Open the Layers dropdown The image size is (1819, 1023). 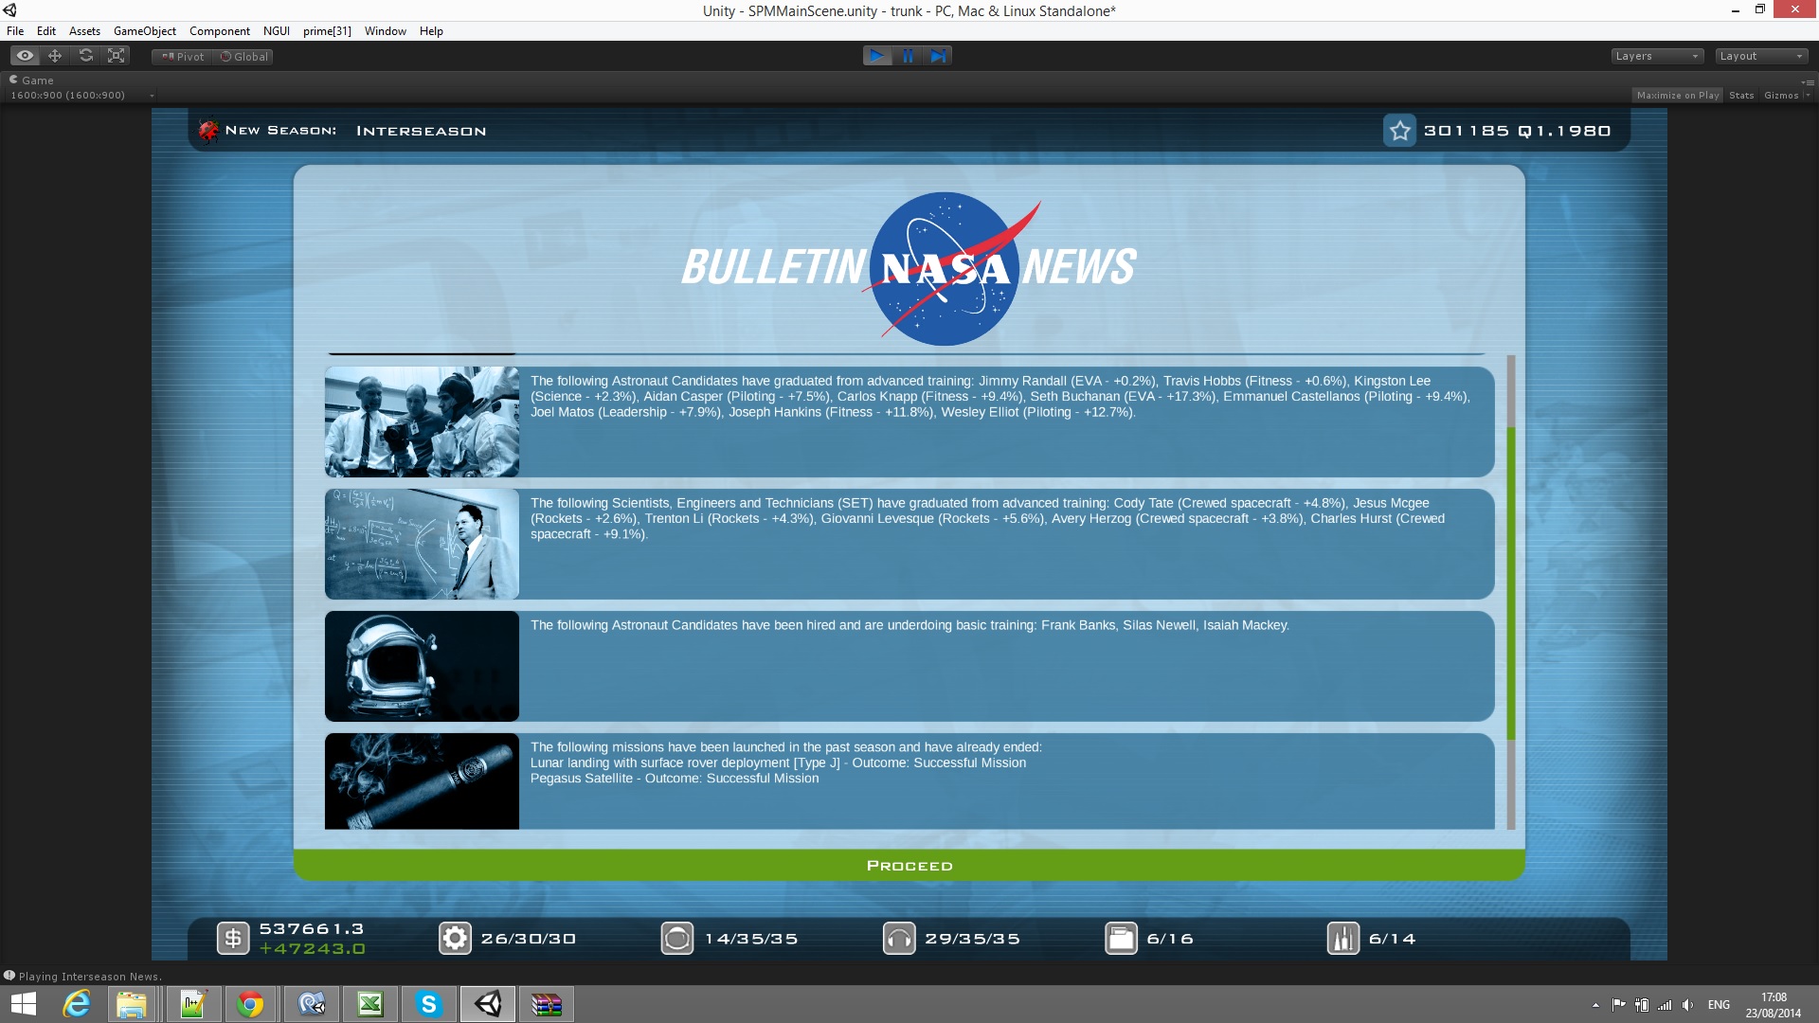point(1657,56)
